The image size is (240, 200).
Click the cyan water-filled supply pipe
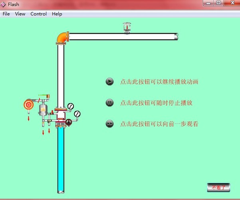coord(61,160)
